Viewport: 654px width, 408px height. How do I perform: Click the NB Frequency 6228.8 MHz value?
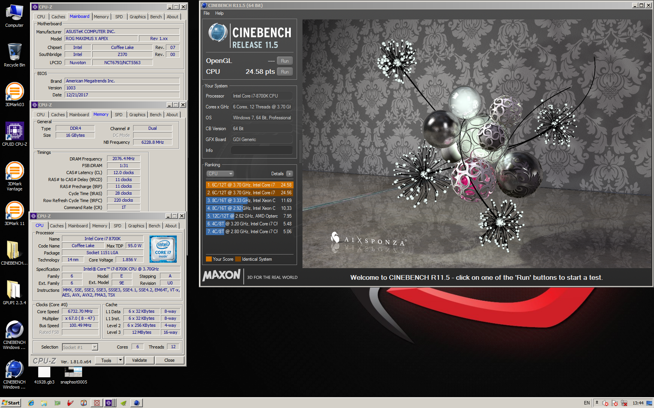[x=153, y=142]
